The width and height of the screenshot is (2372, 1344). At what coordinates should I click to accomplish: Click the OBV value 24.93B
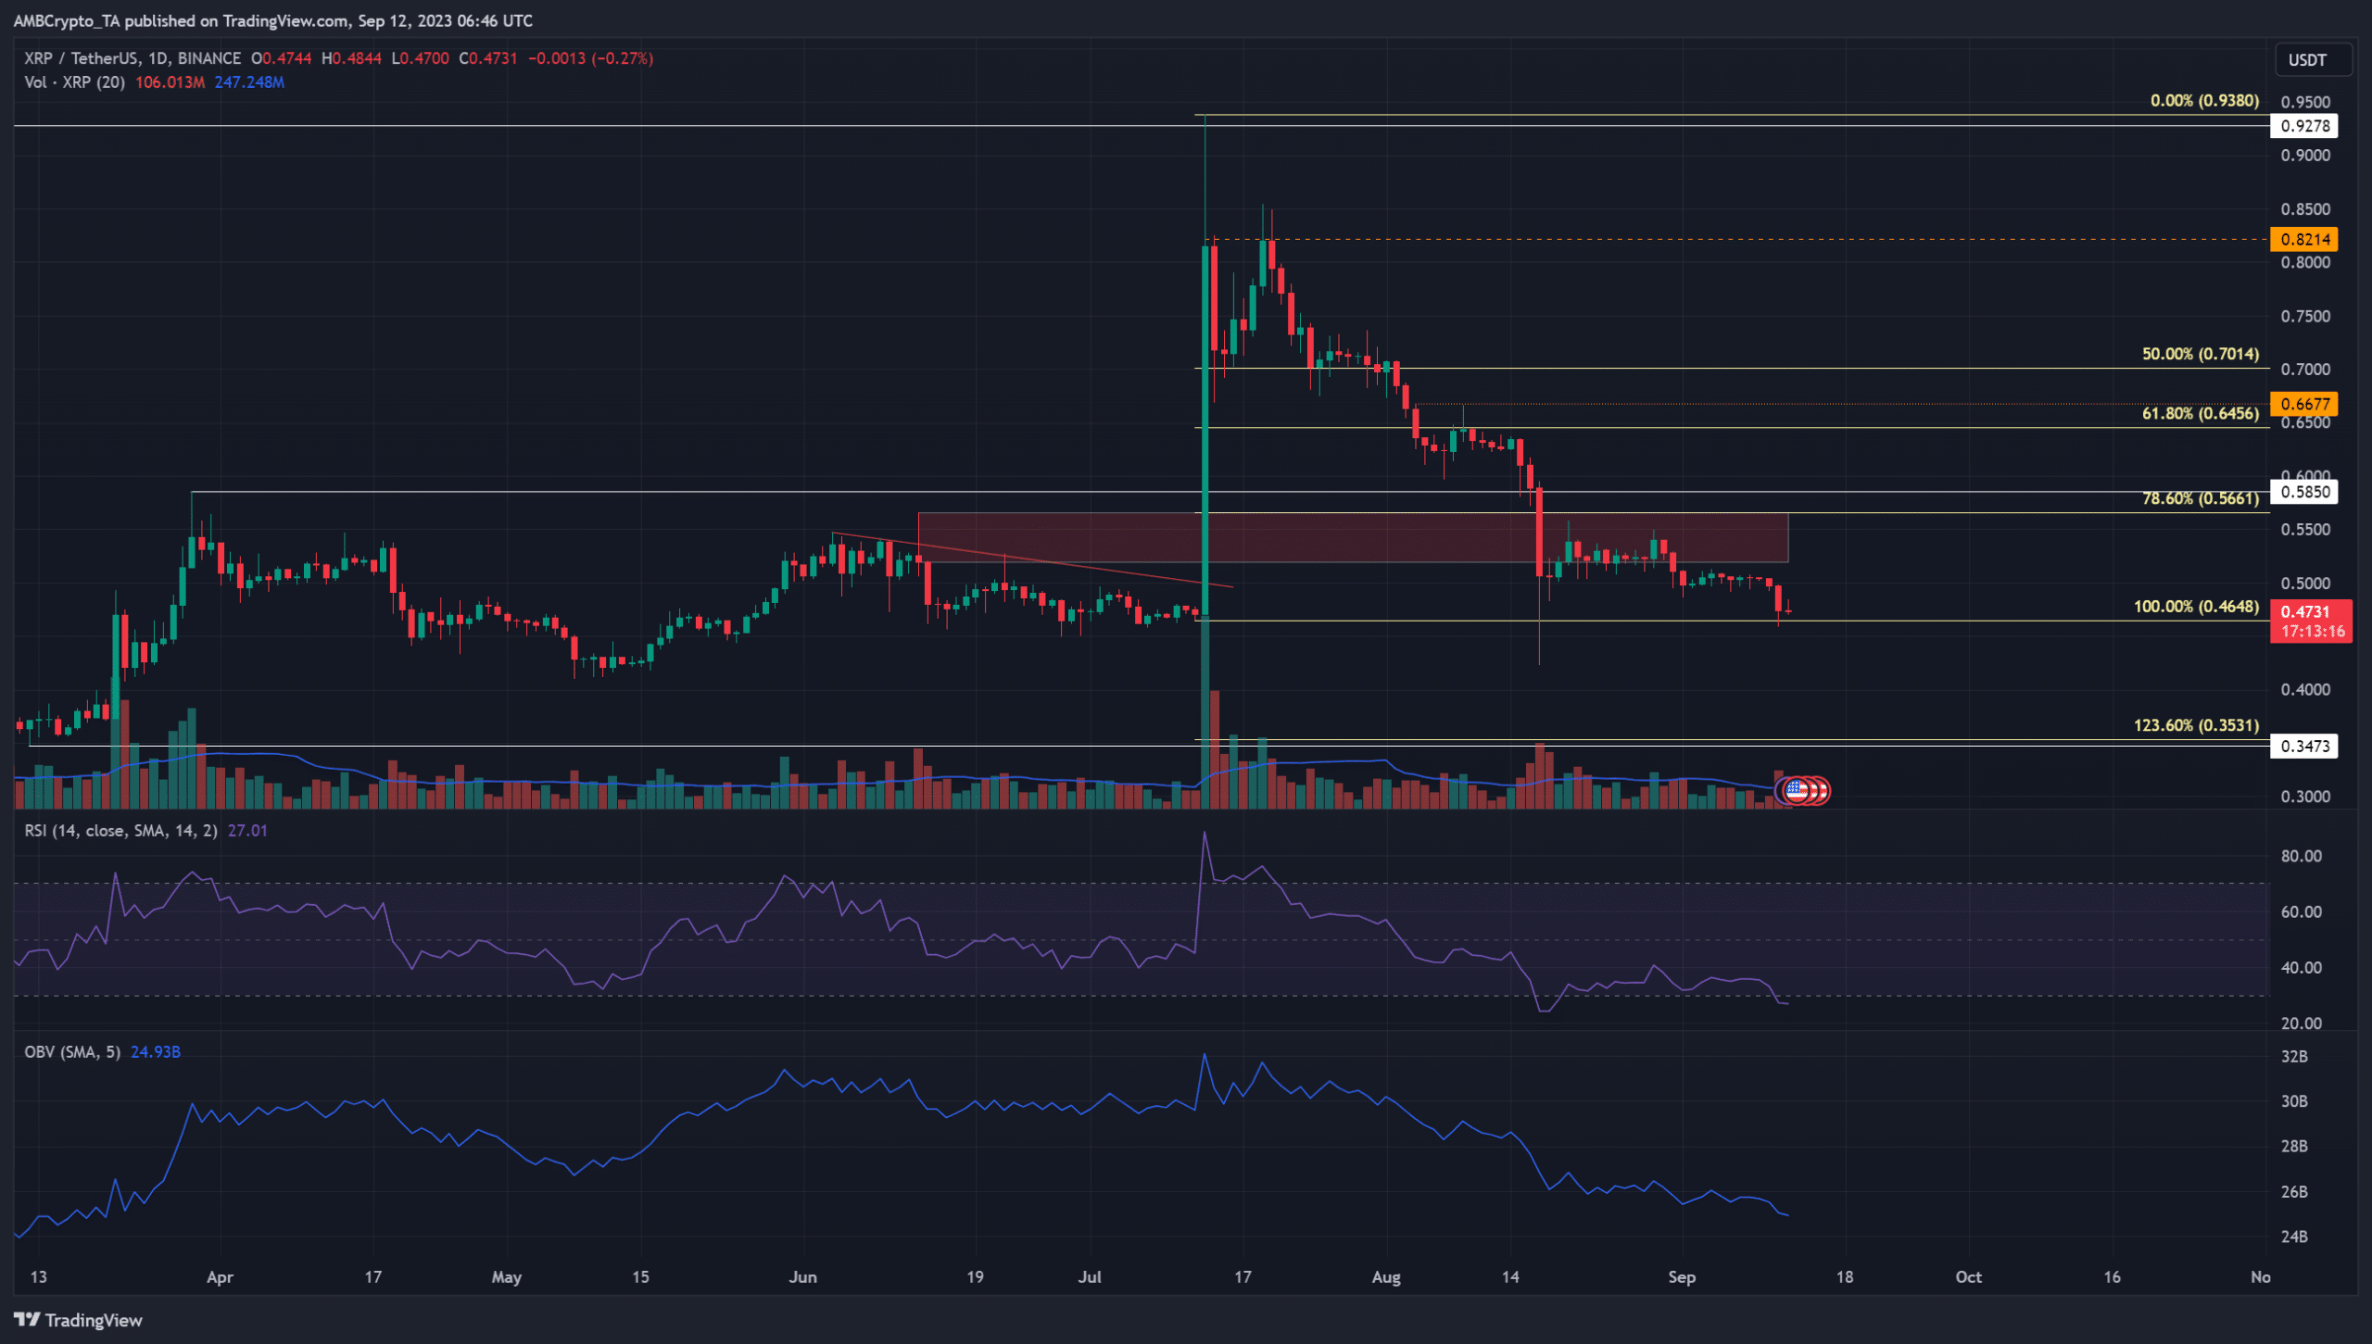(156, 1052)
